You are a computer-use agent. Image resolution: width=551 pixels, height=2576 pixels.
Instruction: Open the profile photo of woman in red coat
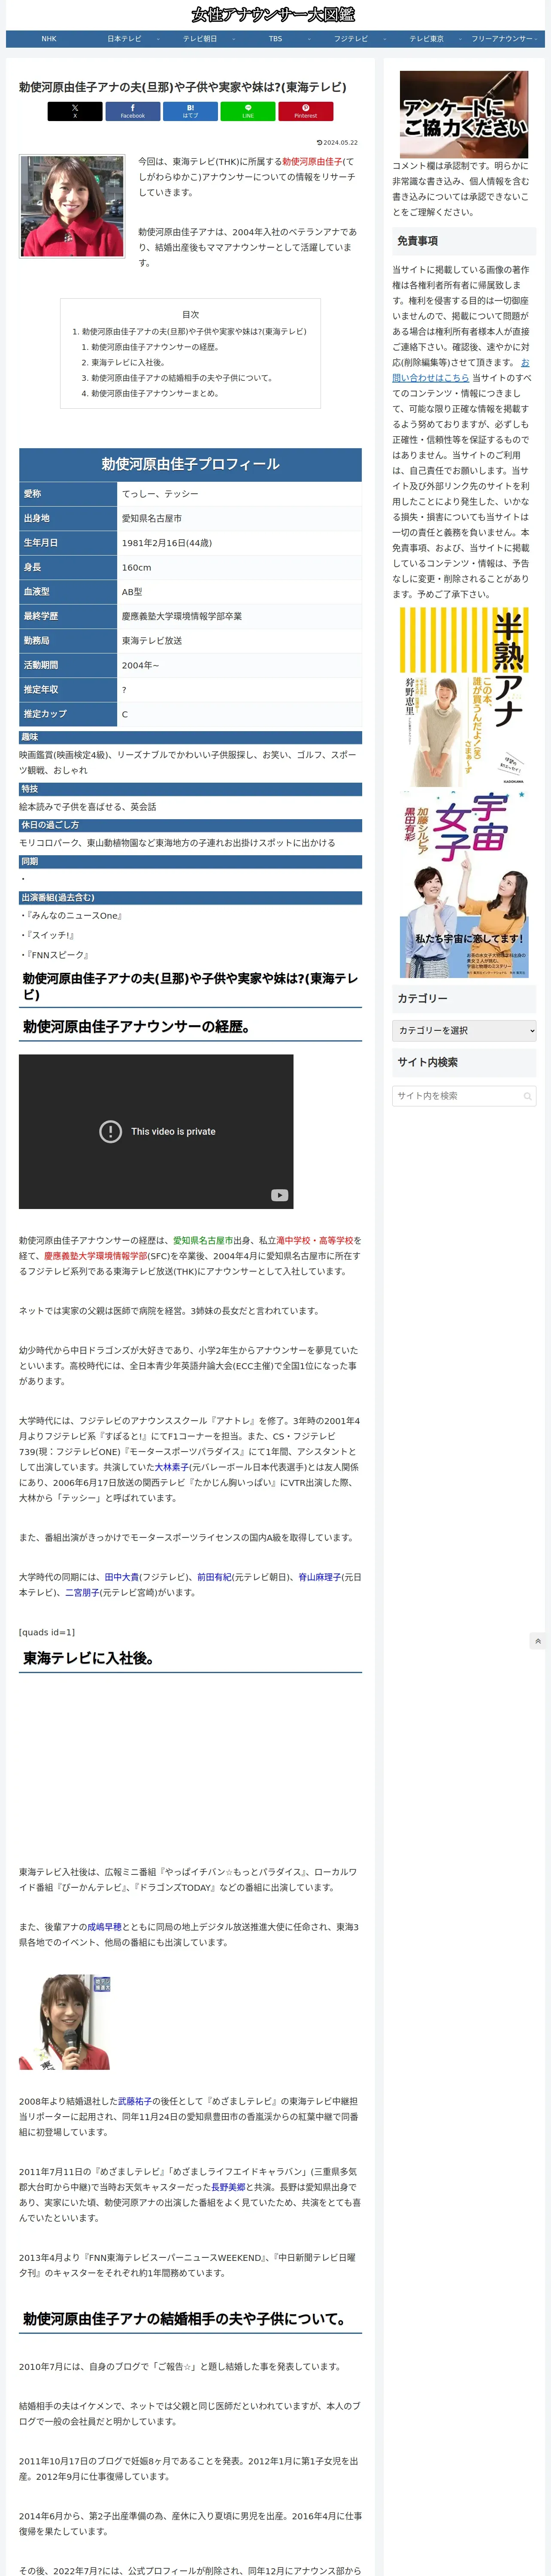pyautogui.click(x=72, y=206)
